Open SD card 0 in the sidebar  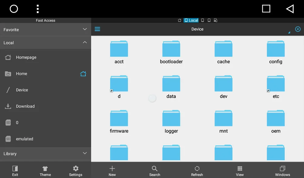coord(46,123)
